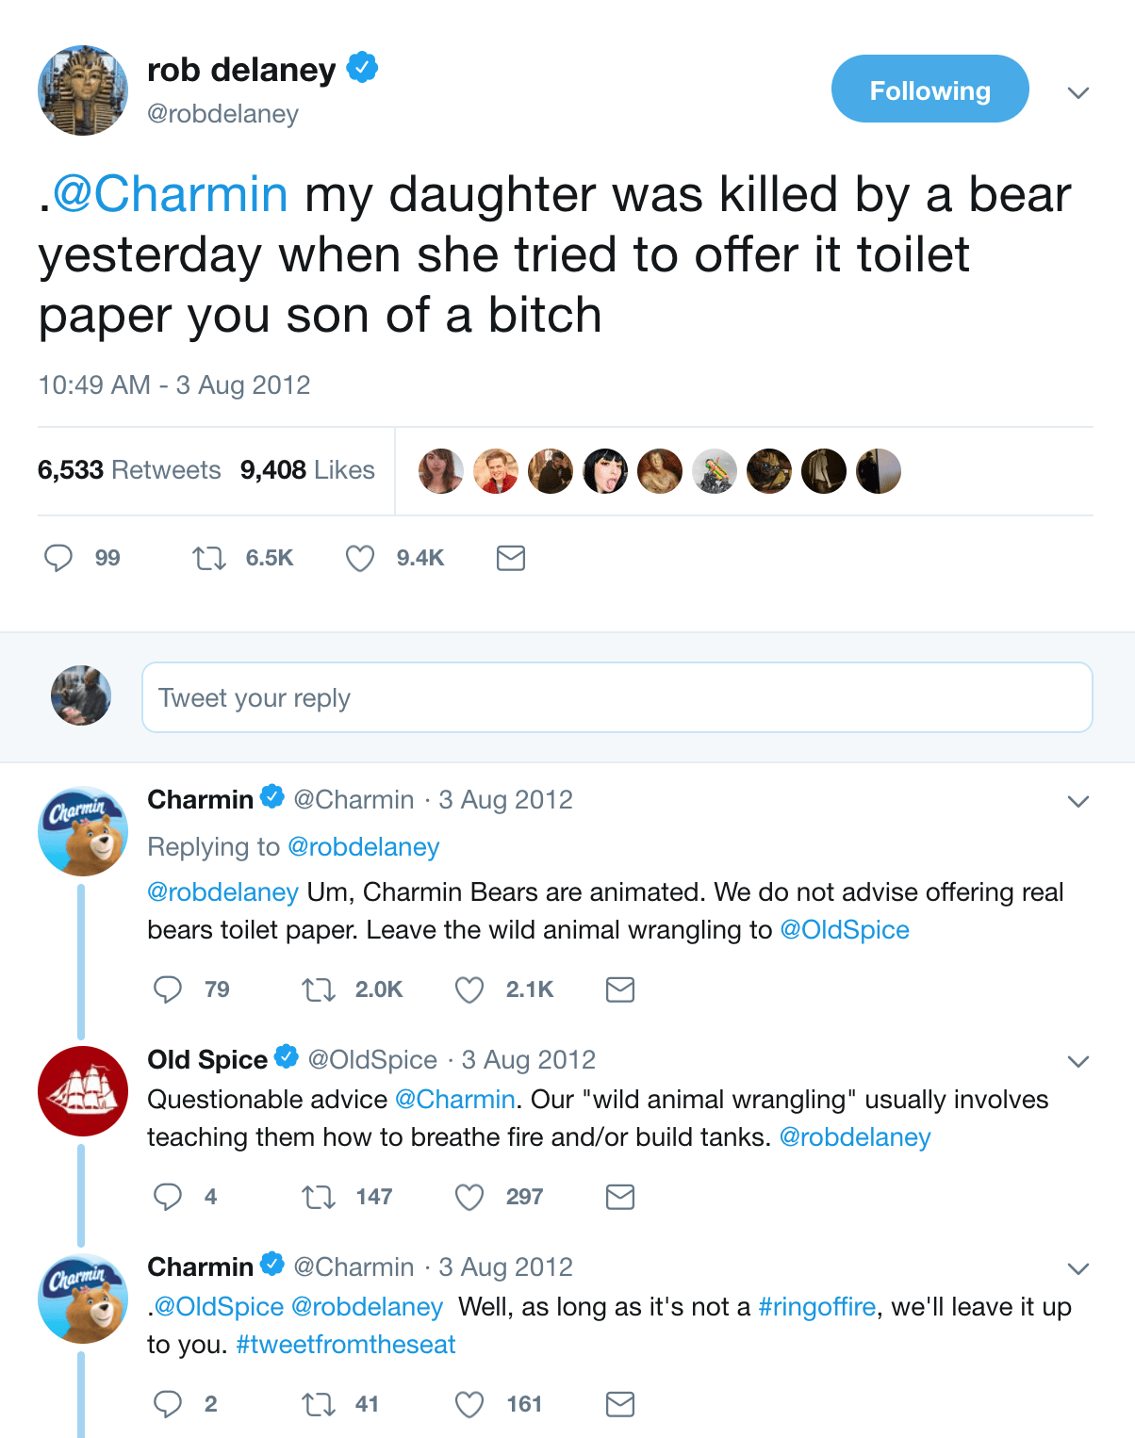Open rob delaney's profile avatar
This screenshot has width=1135, height=1438.
tap(83, 90)
